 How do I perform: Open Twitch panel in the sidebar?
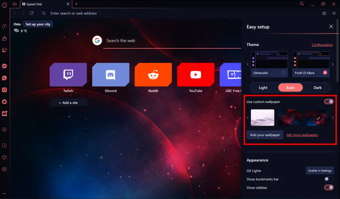click(x=4, y=50)
